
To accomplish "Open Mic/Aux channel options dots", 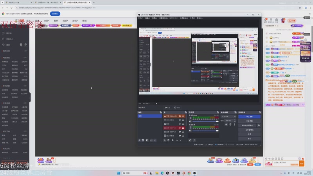I will click(x=190, y=118).
